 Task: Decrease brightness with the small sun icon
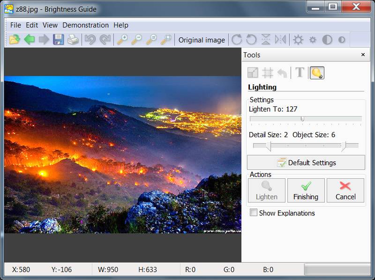click(x=312, y=39)
